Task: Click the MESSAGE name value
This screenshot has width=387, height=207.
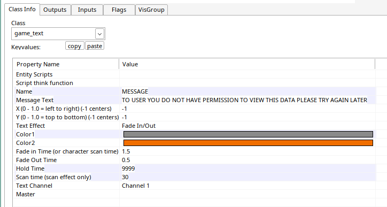Action: [x=135, y=91]
